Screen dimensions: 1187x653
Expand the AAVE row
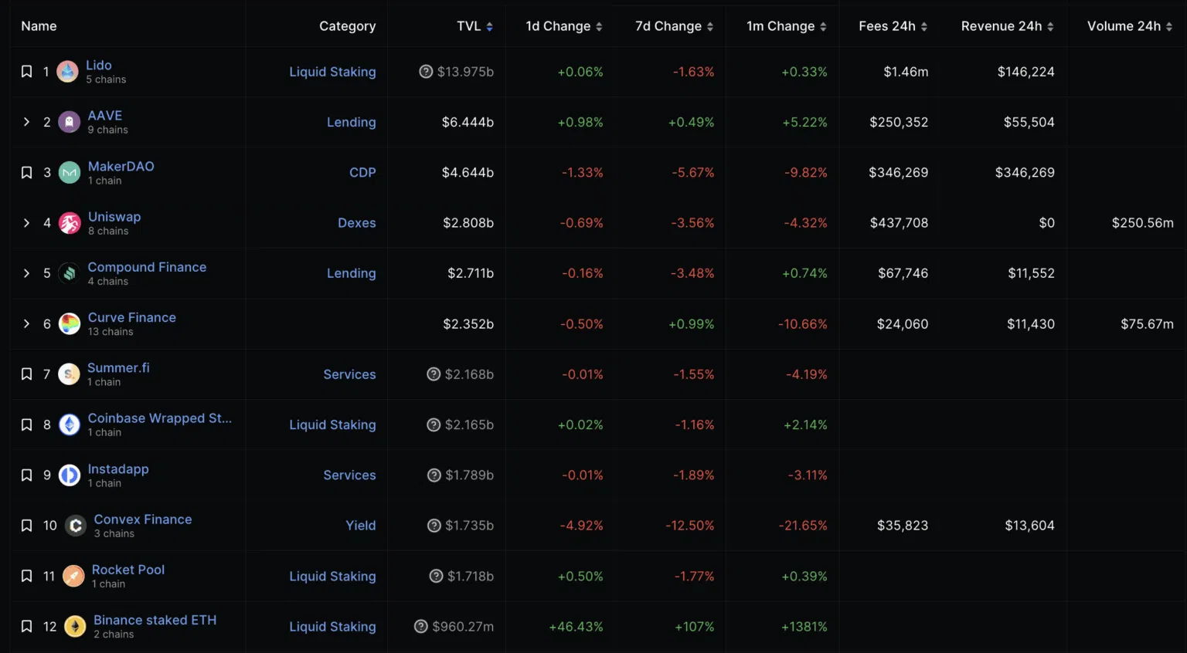point(26,122)
